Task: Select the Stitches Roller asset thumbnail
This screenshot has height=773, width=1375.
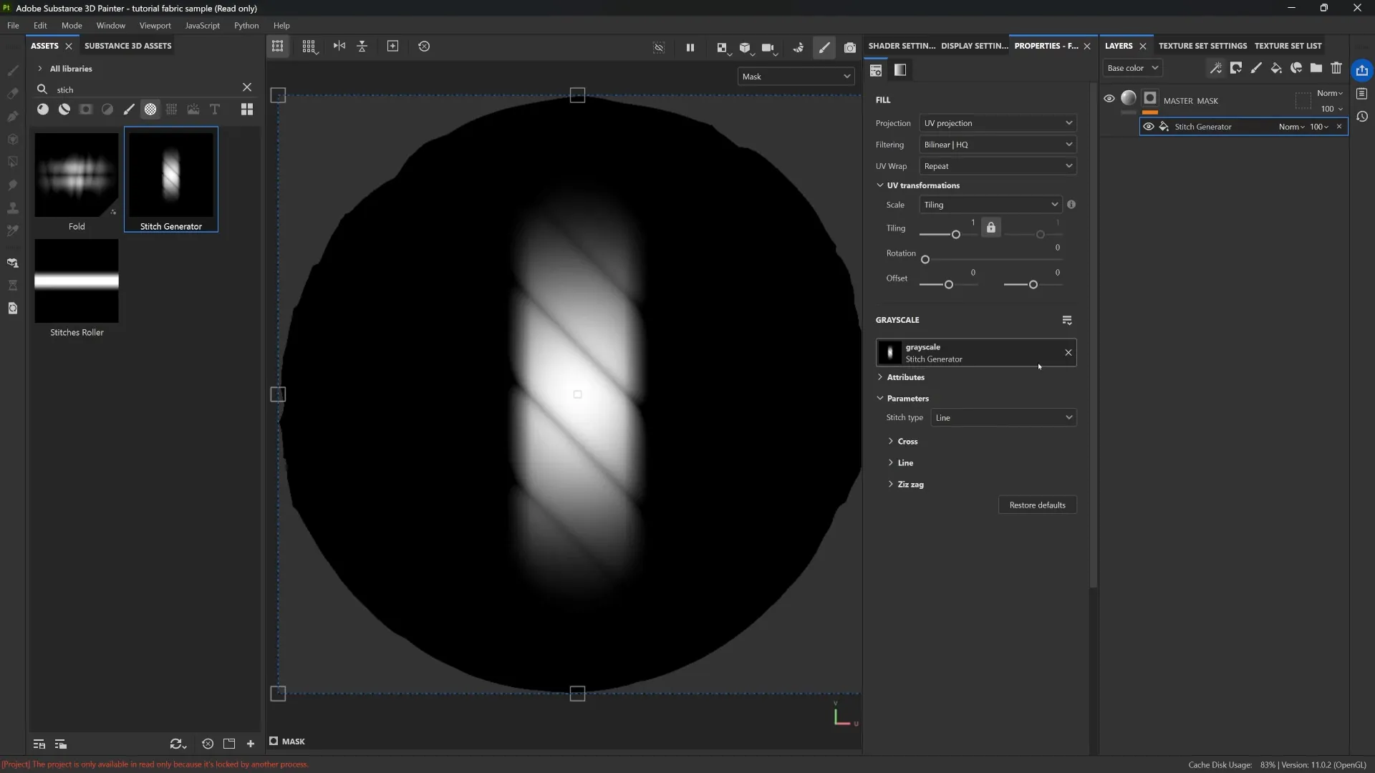Action: click(77, 281)
